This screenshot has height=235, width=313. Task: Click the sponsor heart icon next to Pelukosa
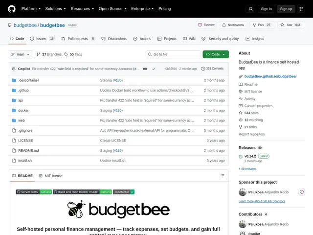[302, 192]
